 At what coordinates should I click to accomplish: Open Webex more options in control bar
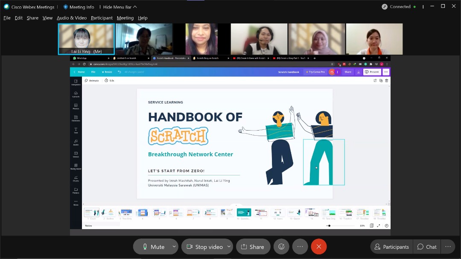click(x=300, y=247)
